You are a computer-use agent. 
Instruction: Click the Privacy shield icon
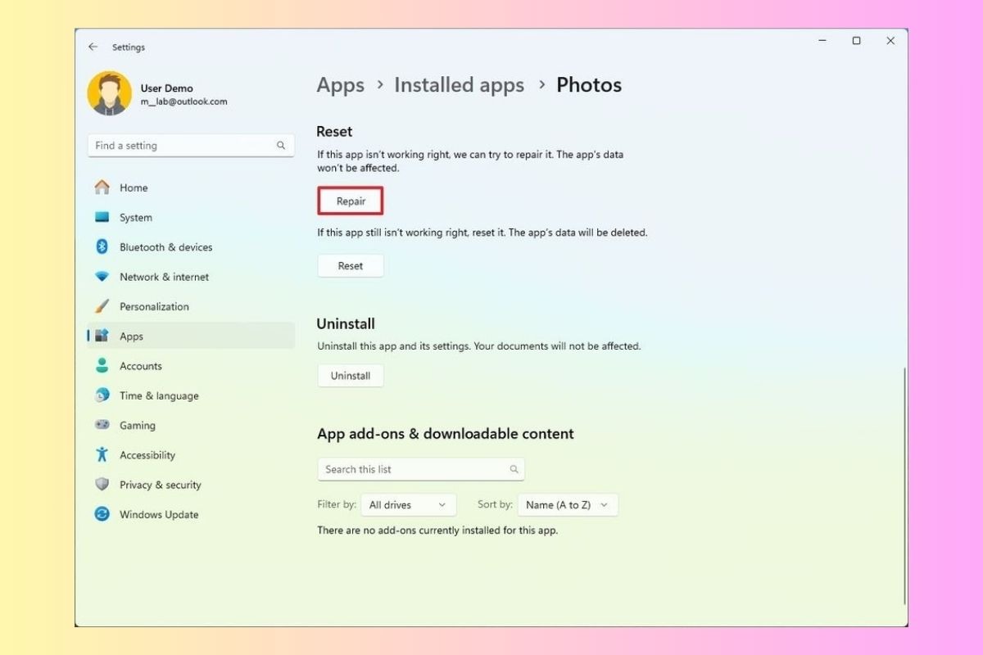coord(102,485)
